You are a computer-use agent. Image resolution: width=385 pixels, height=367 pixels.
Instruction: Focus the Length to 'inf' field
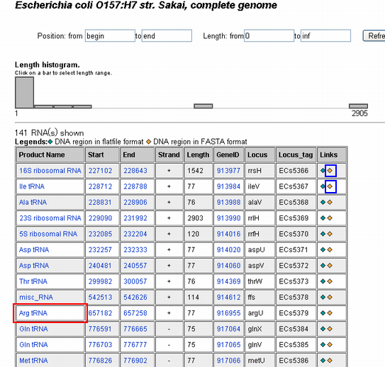325,36
